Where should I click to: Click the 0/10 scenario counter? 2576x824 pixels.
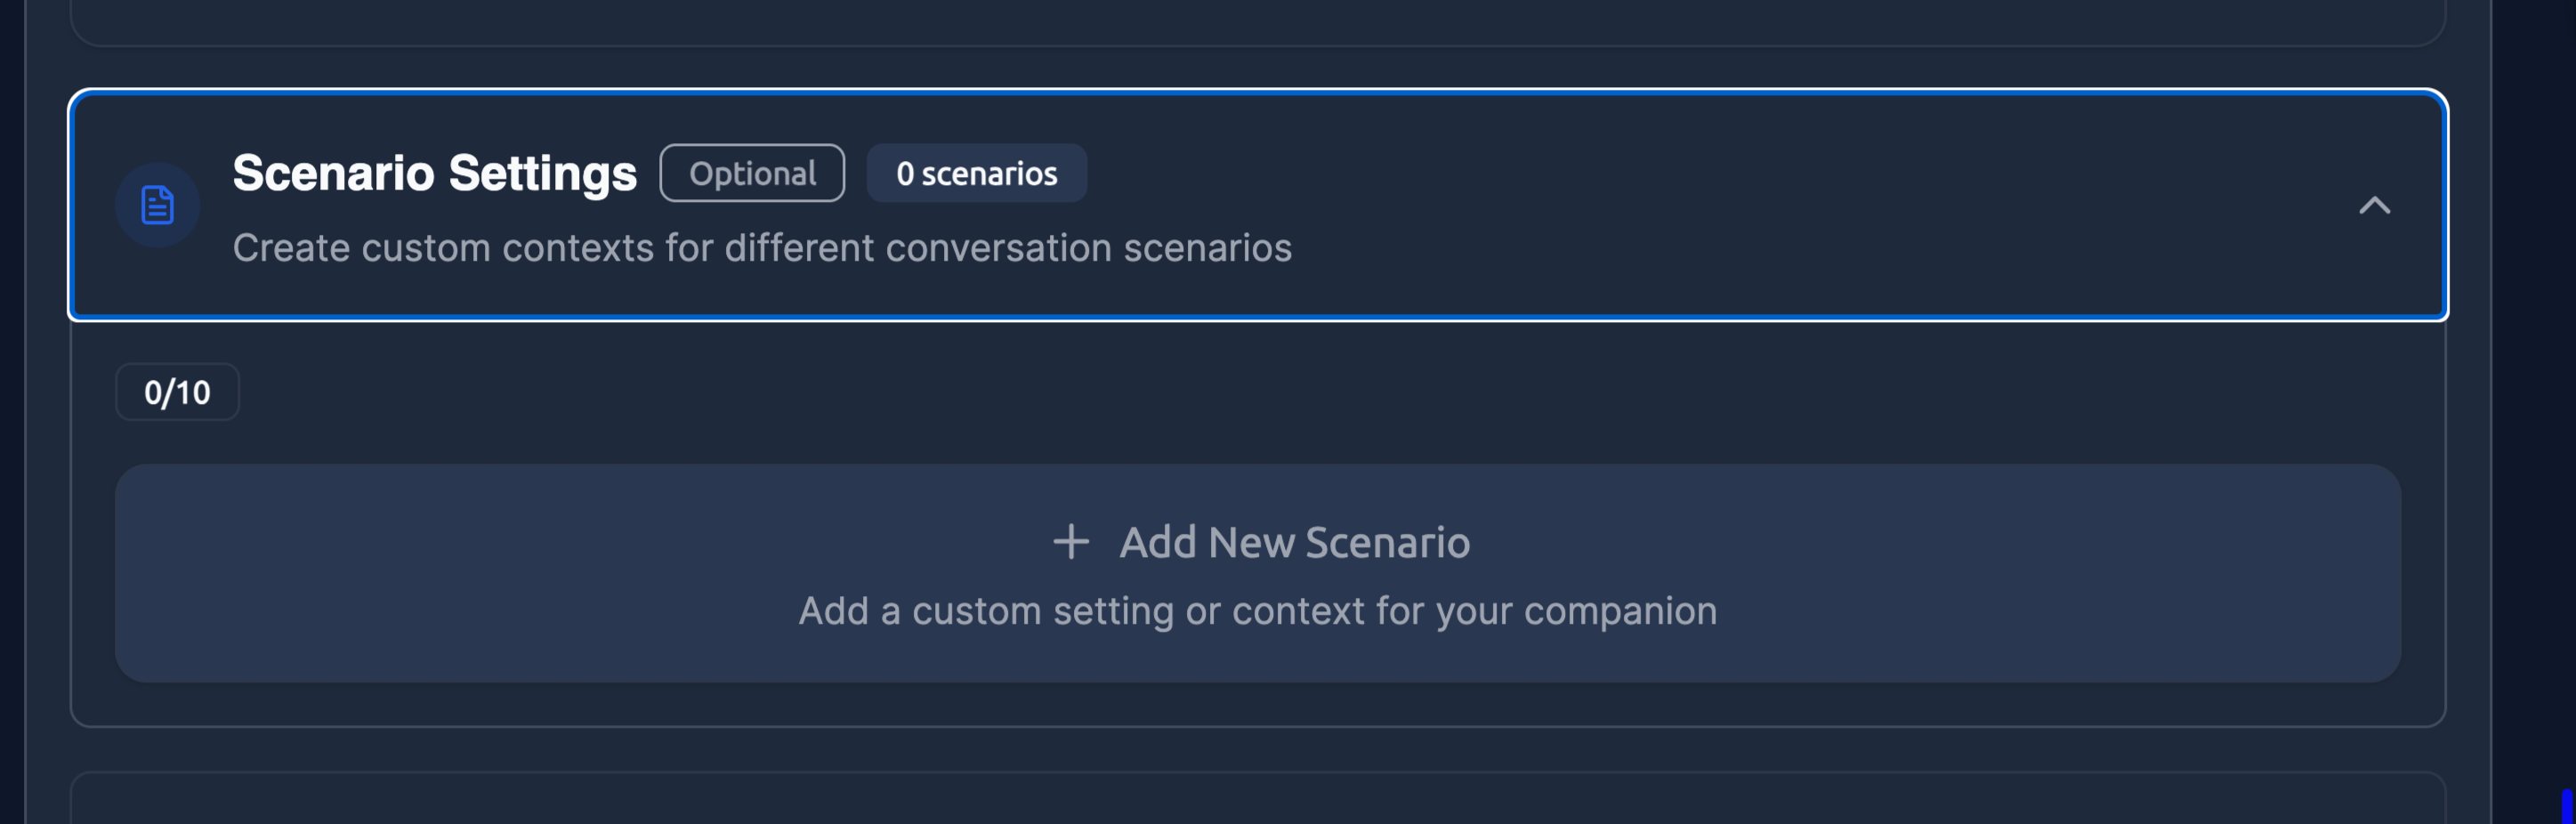pos(177,392)
